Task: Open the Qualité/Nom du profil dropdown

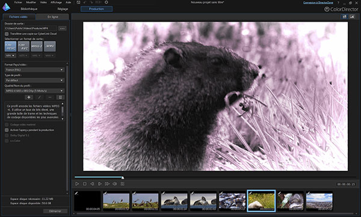Action: [34, 91]
